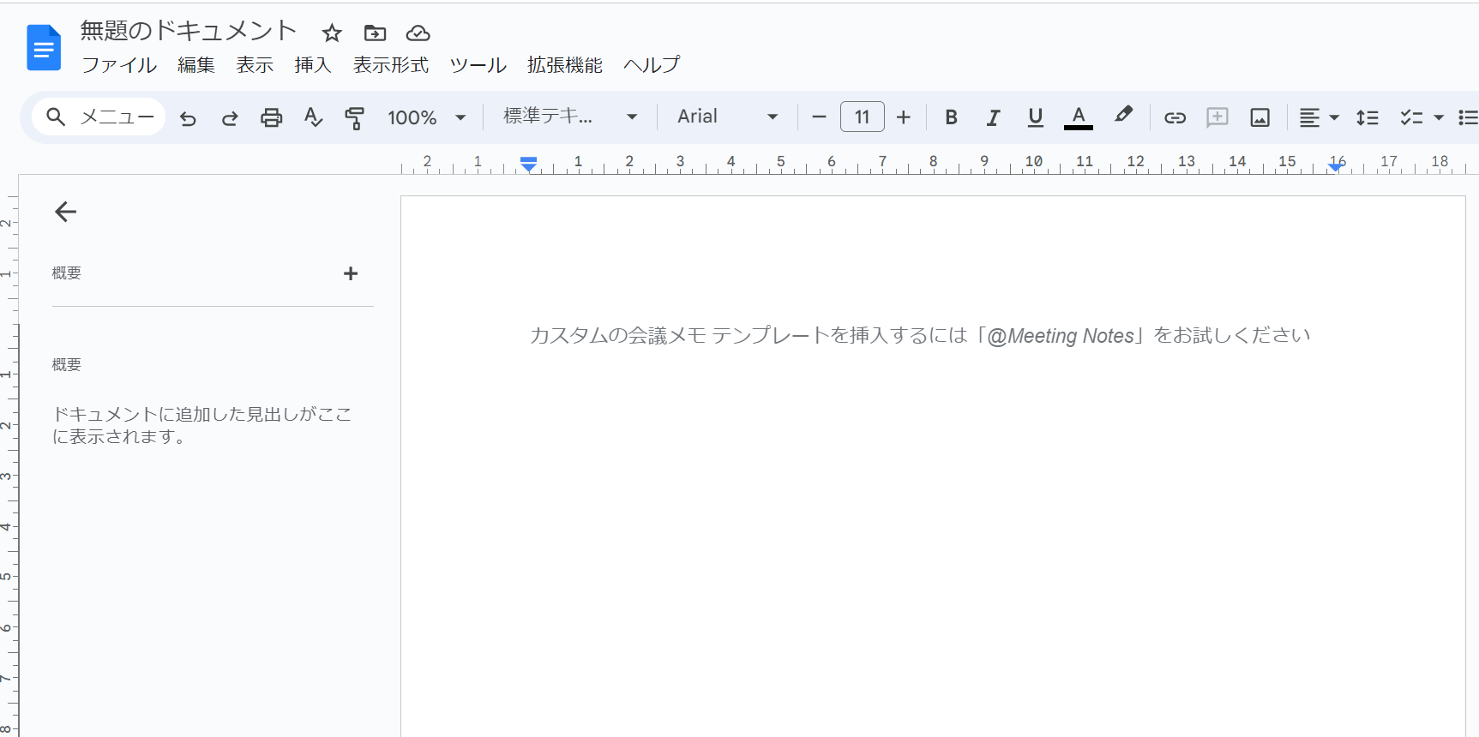Toggle italic formatting
1479x737 pixels.
pyautogui.click(x=993, y=117)
